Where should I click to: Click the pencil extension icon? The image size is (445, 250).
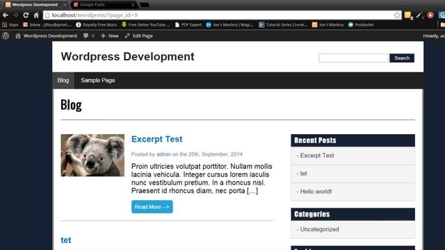(419, 15)
